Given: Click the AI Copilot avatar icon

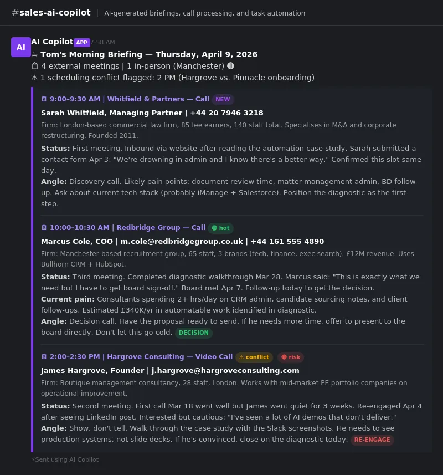Looking at the screenshot, I should pos(21,47).
